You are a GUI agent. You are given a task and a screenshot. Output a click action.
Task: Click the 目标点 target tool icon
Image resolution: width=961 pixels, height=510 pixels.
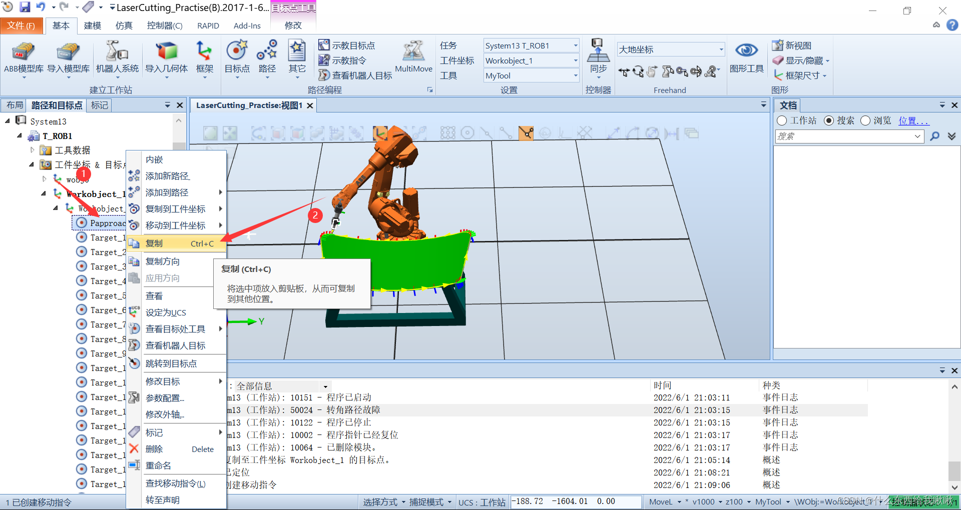pos(237,58)
